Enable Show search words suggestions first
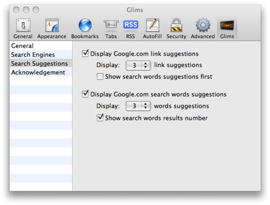The image size is (270, 205). click(x=100, y=77)
